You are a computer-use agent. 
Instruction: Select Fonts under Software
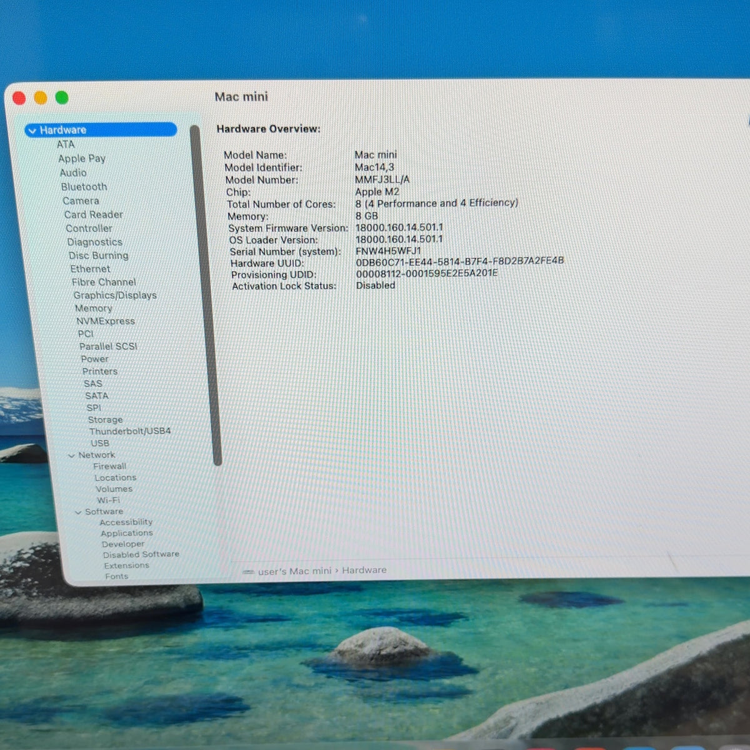(x=116, y=576)
